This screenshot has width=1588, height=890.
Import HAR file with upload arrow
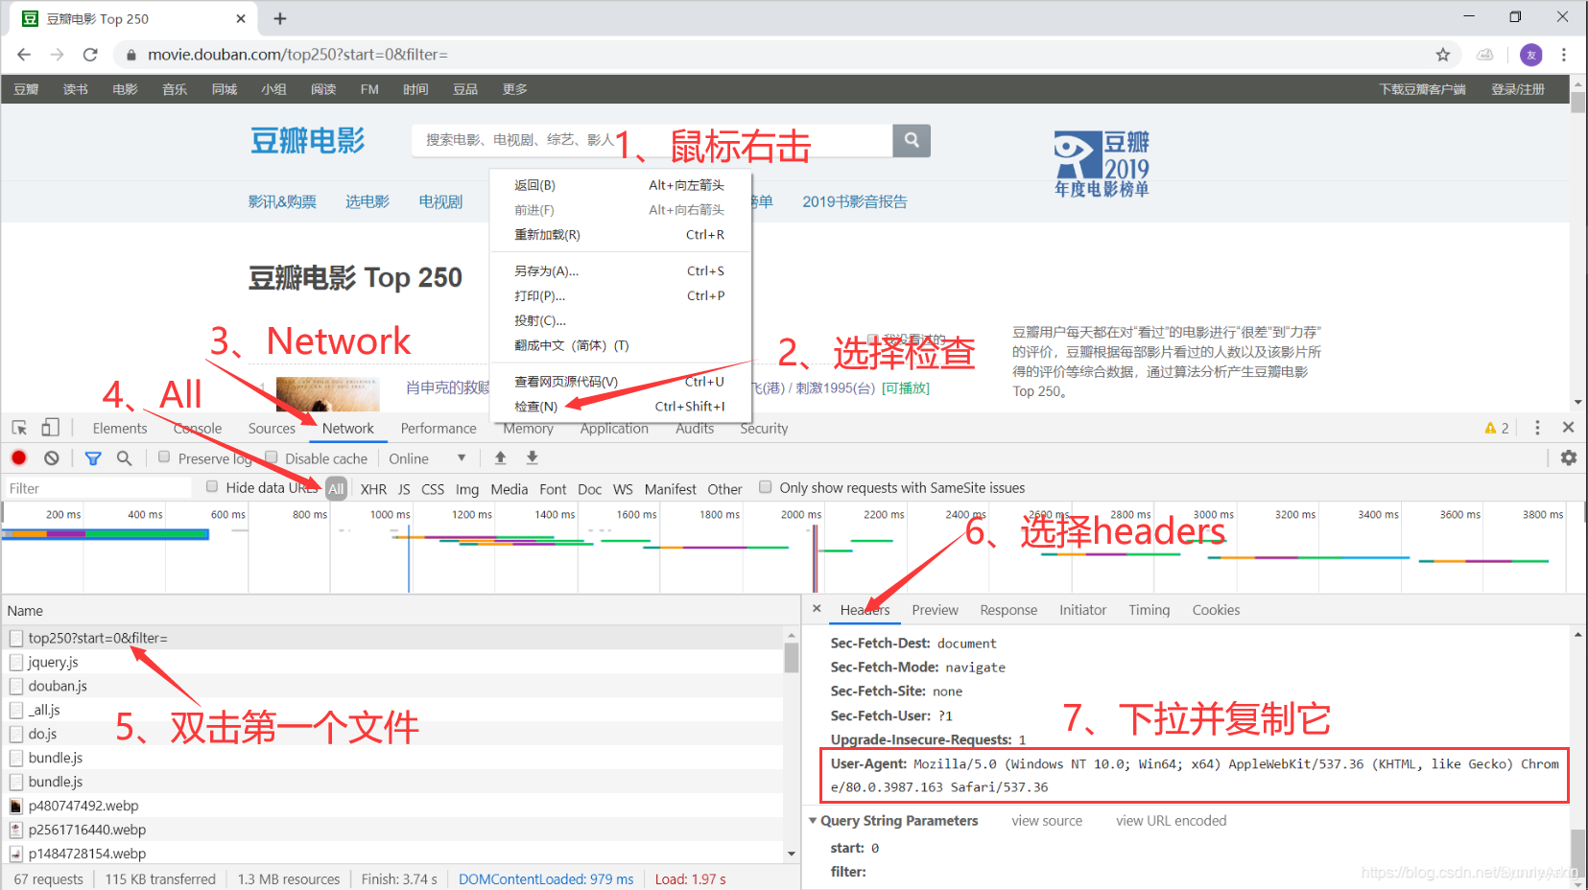click(x=500, y=458)
